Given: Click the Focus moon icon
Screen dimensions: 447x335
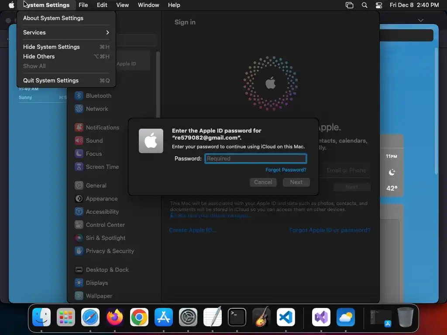Looking at the screenshot, I should click(79, 154).
